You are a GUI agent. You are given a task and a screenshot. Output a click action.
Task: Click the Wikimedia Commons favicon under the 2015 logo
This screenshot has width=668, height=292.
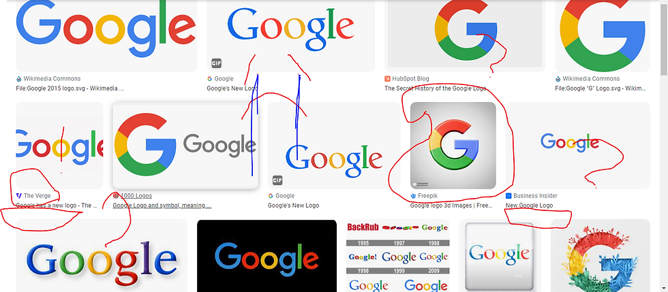(x=19, y=79)
